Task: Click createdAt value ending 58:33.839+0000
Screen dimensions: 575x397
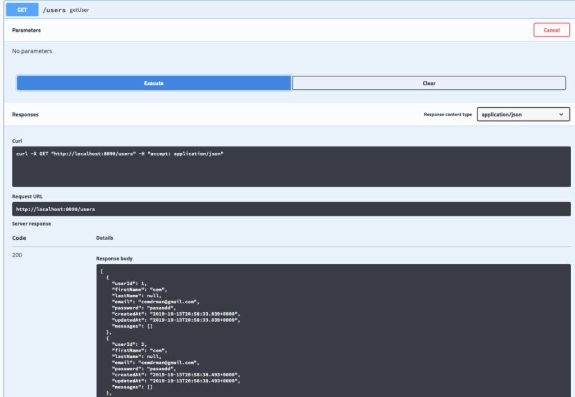Action: (x=195, y=314)
